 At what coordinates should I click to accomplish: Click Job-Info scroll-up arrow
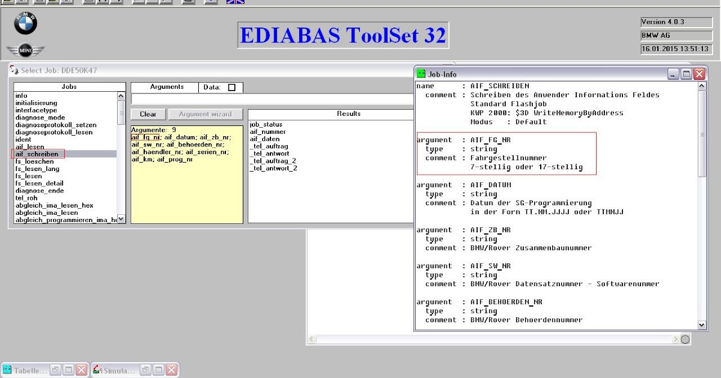point(702,86)
